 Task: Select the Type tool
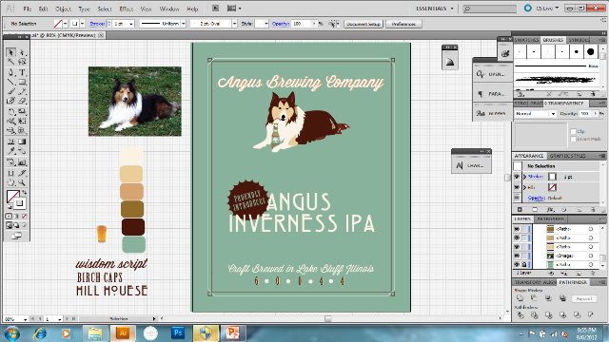[x=22, y=72]
